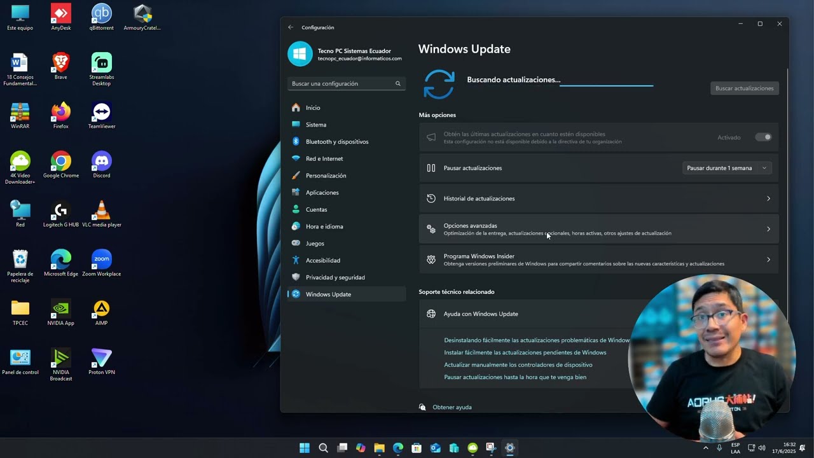Viewport: 814px width, 458px height.
Task: Select Sistema in the sidebar
Action: tap(347, 125)
